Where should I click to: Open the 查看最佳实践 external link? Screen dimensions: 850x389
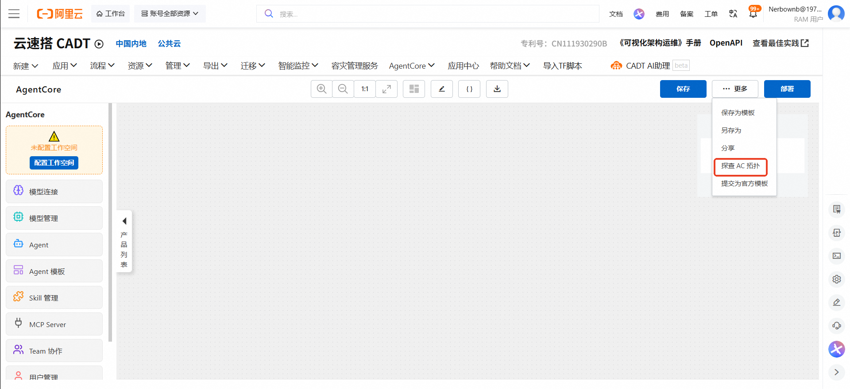tap(781, 43)
